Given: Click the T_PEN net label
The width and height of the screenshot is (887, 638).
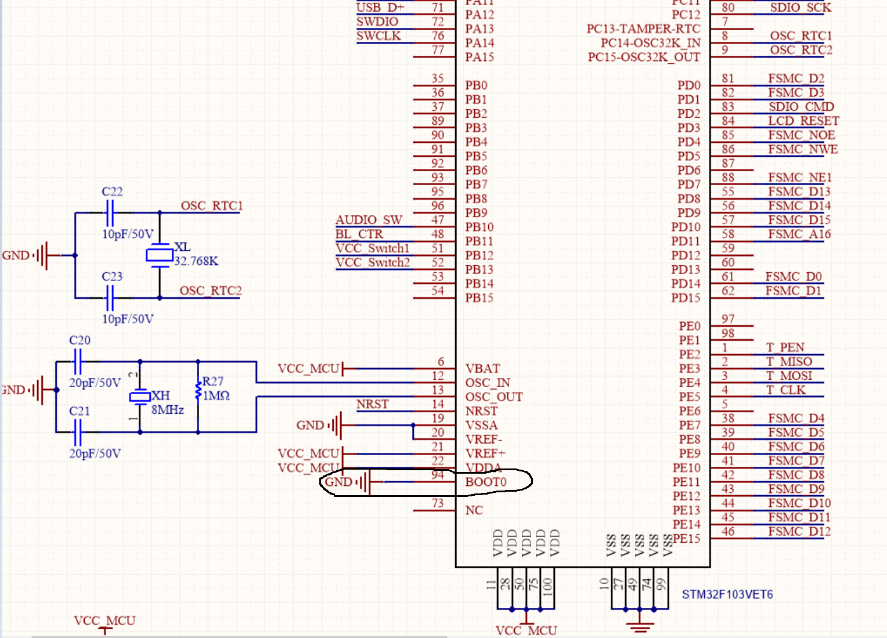Looking at the screenshot, I should click(785, 348).
